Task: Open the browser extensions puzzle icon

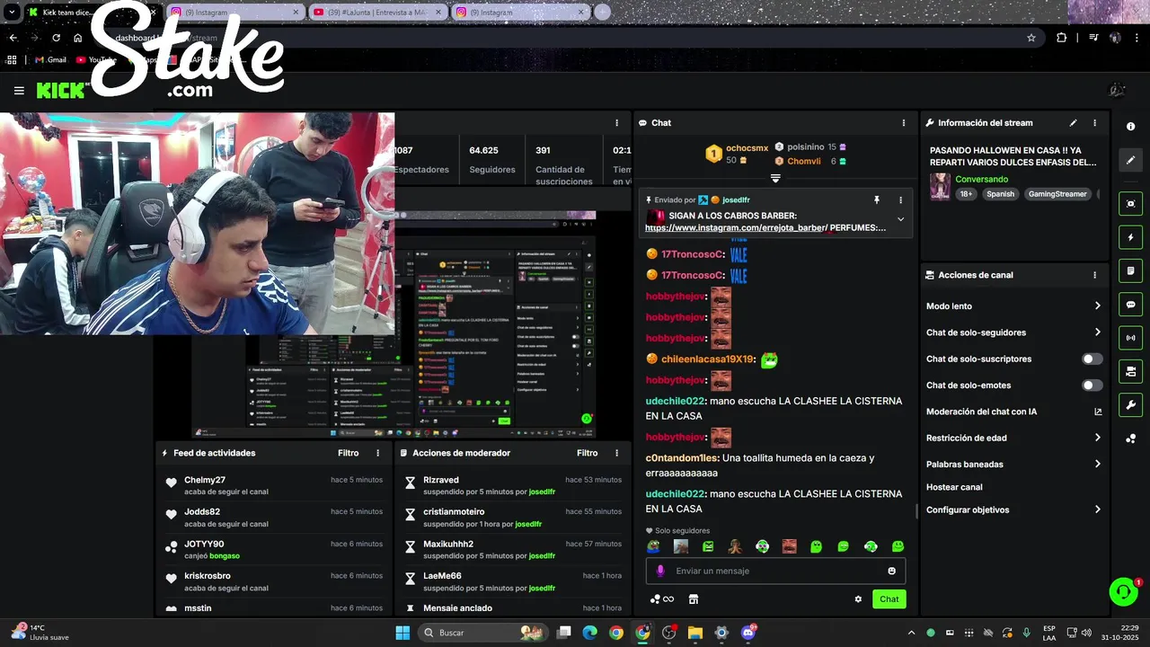Action: click(x=1062, y=38)
